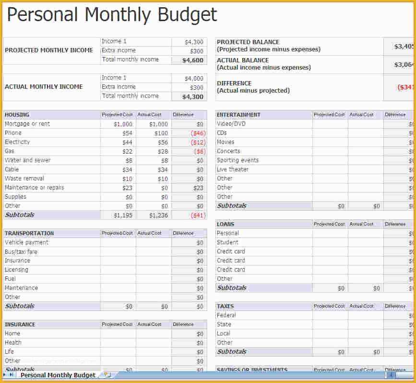
Task: Select Housing subtotal projected $1,195
Action: [x=118, y=215]
